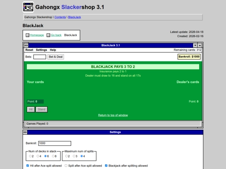Click the Gahongx Slackershop logo icon

pos(28,7)
